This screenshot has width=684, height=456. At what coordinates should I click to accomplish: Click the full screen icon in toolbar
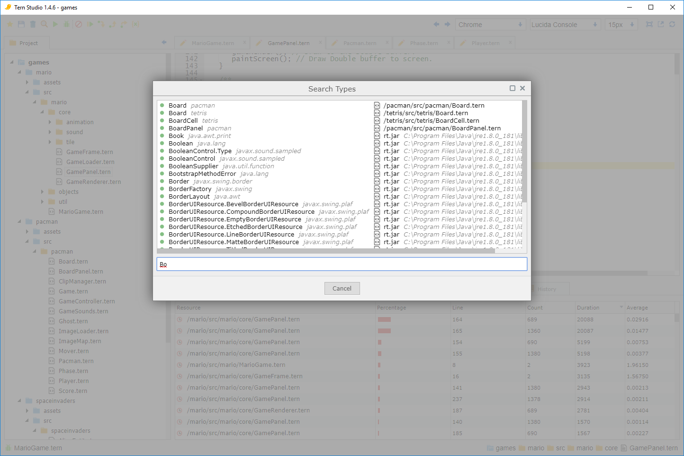(x=649, y=24)
